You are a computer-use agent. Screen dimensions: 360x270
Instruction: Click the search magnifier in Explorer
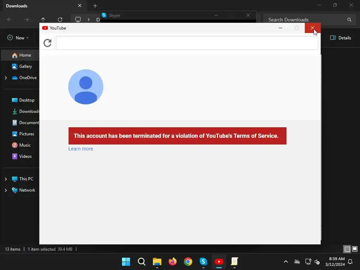pos(349,20)
